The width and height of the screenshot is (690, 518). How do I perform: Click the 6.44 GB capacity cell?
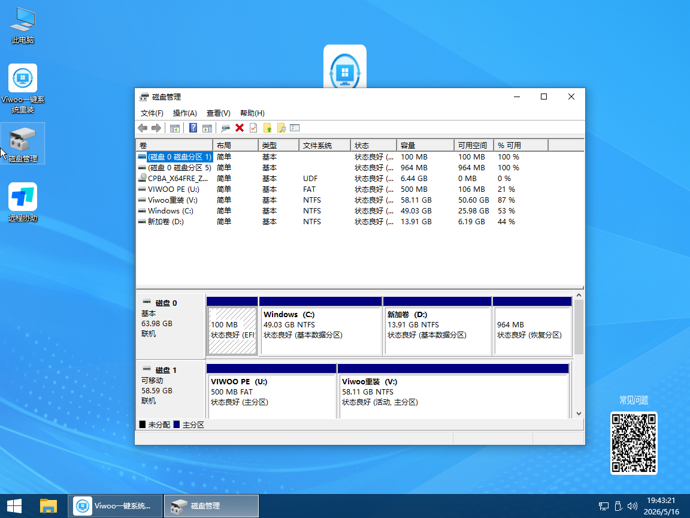point(414,179)
